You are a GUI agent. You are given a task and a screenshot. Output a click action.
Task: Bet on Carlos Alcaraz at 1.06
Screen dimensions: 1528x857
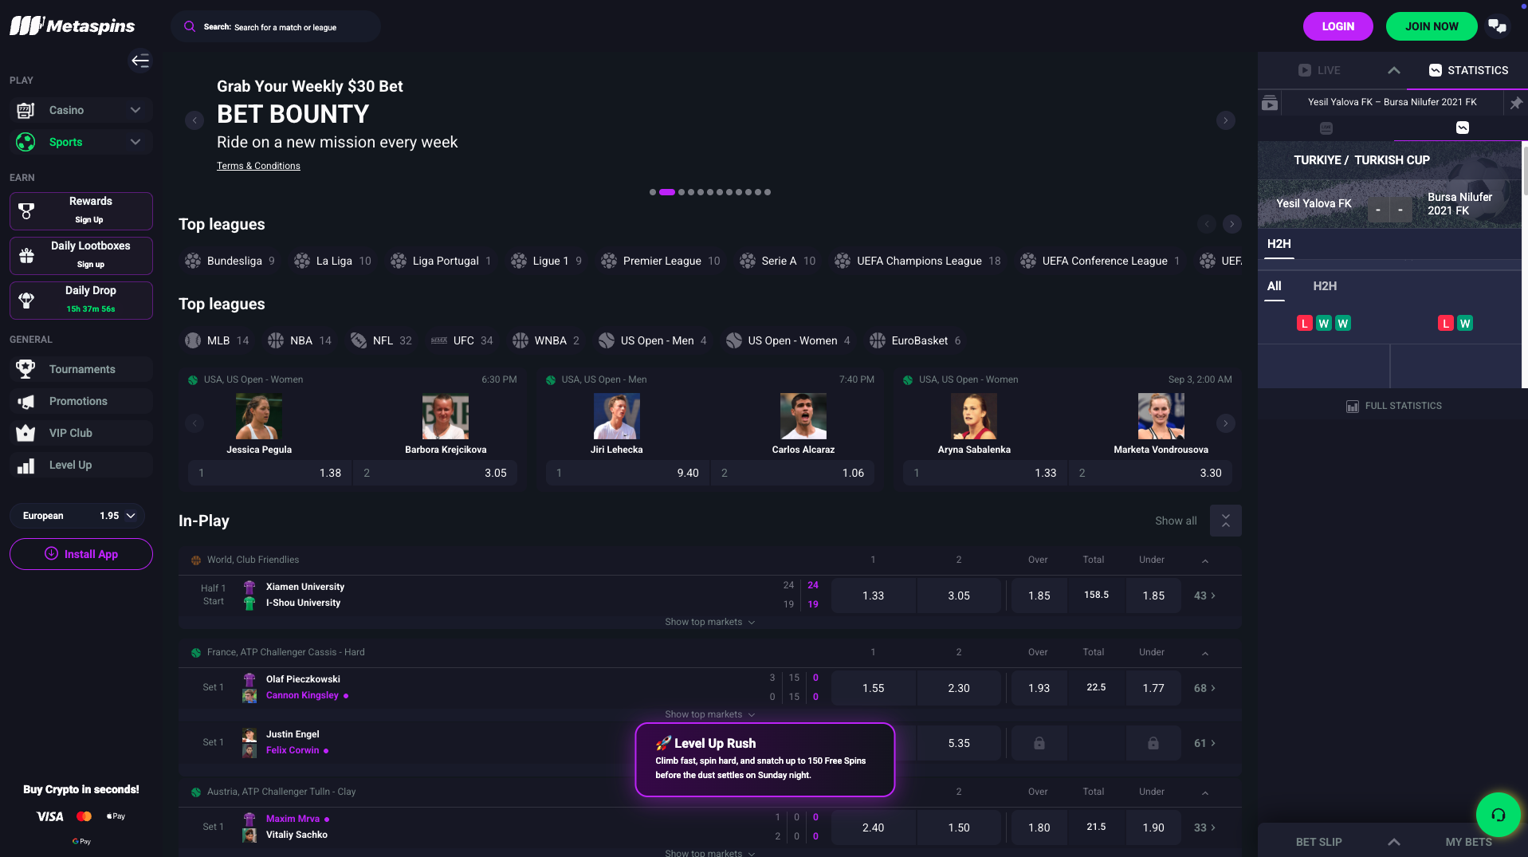pyautogui.click(x=792, y=473)
